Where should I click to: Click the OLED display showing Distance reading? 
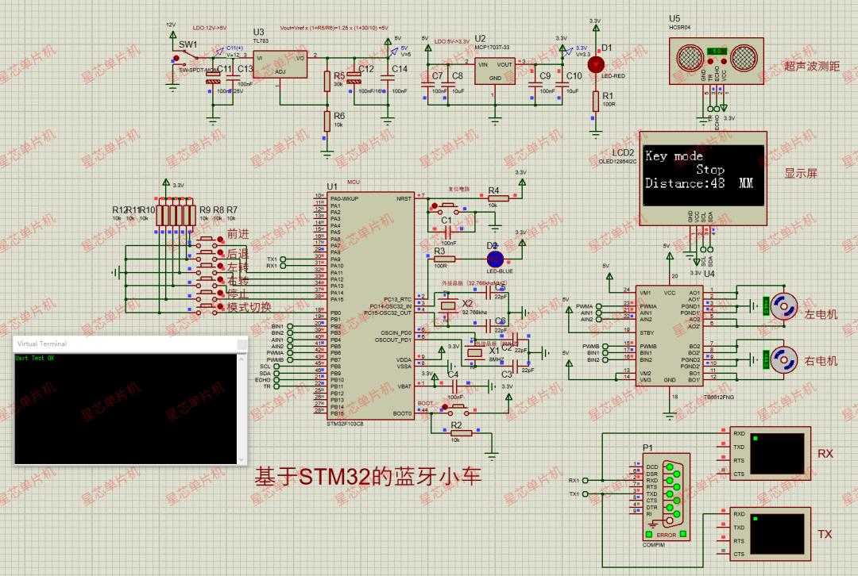coord(704,175)
